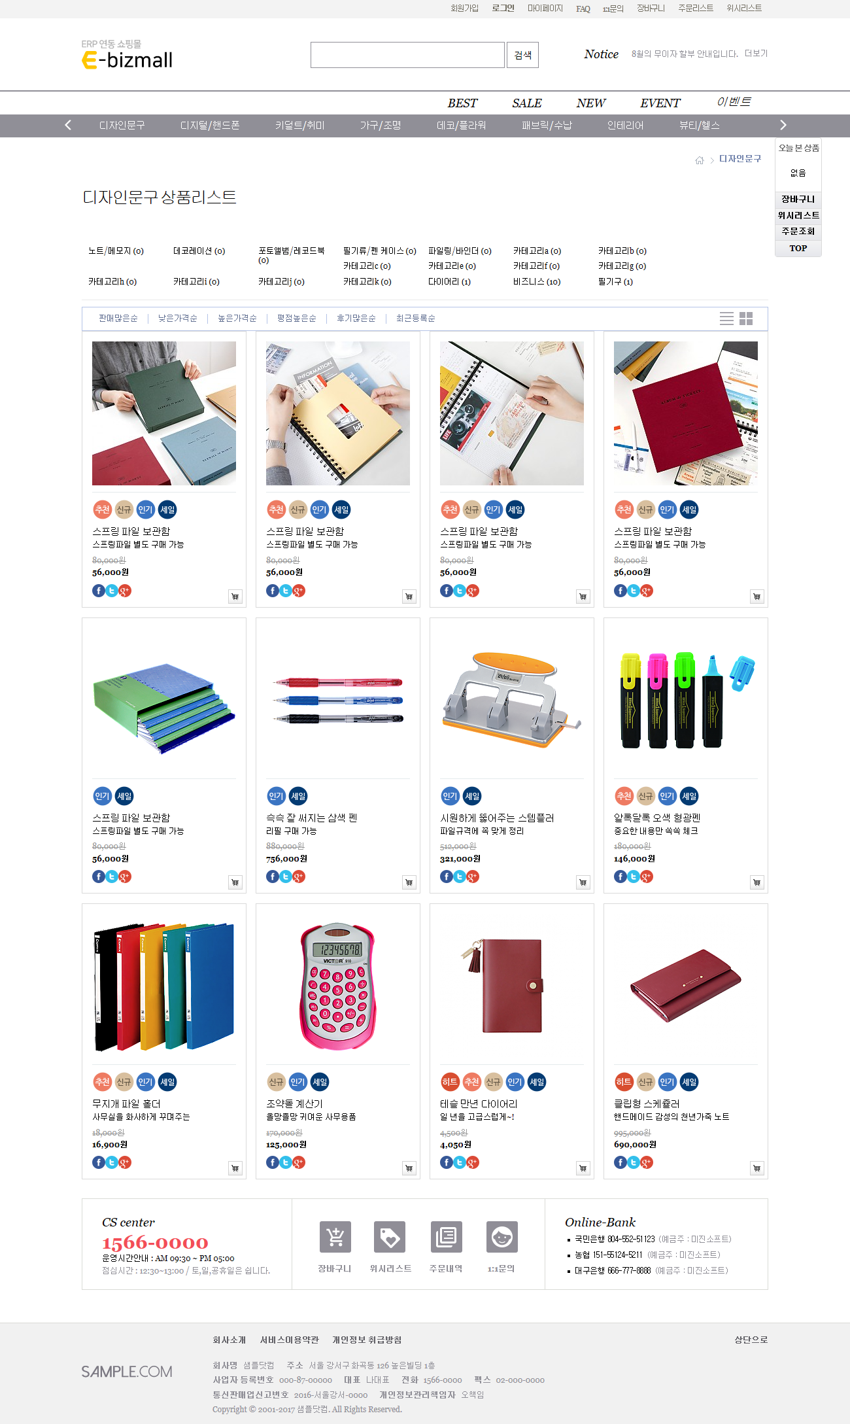Open the SALE tab
This screenshot has width=850, height=1424.
(x=527, y=103)
